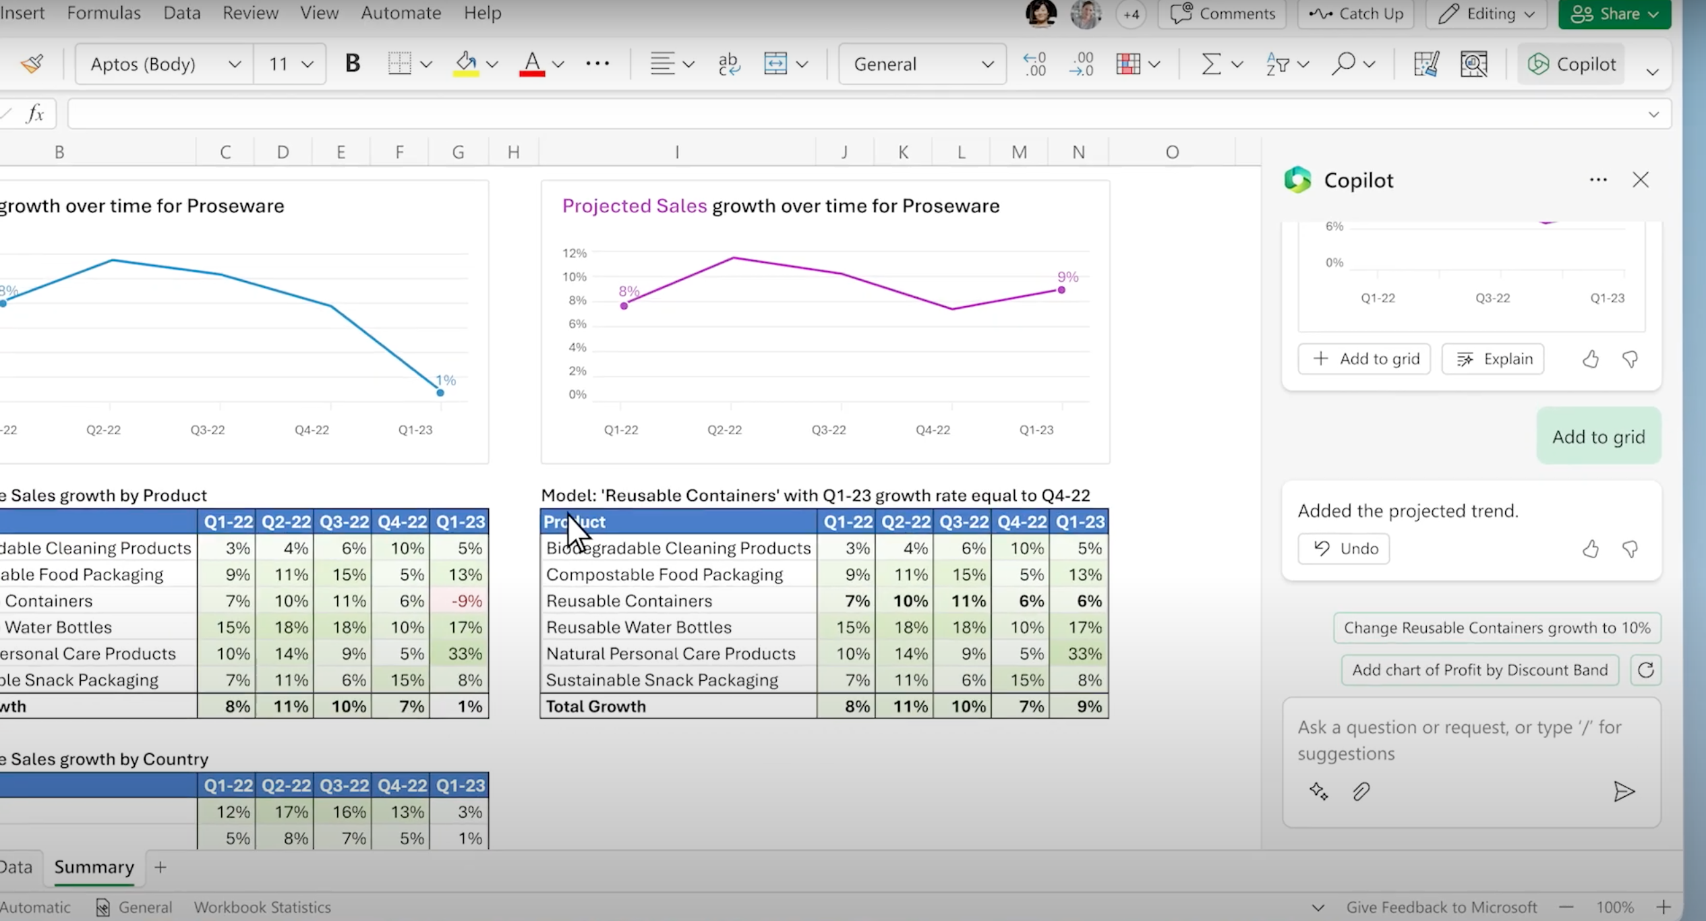Screen dimensions: 1706x921
Task: Open the Help ribbon tab
Action: click(483, 13)
